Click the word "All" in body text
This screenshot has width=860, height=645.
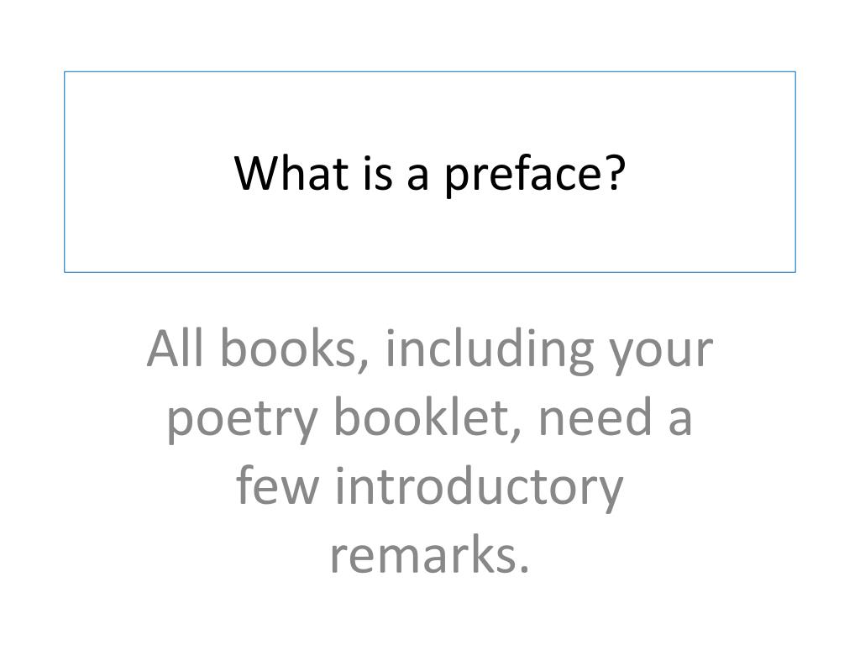point(175,348)
